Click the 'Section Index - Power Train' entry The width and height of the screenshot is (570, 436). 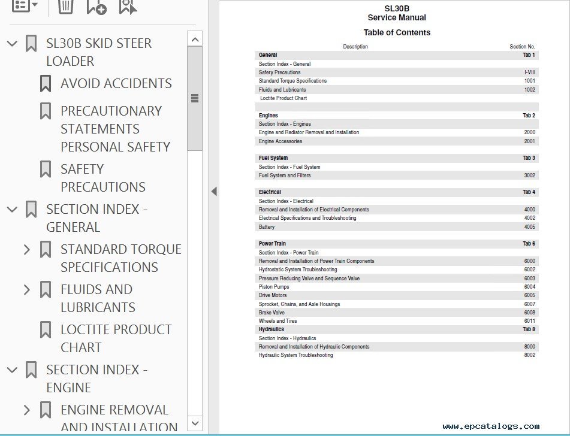pos(288,253)
